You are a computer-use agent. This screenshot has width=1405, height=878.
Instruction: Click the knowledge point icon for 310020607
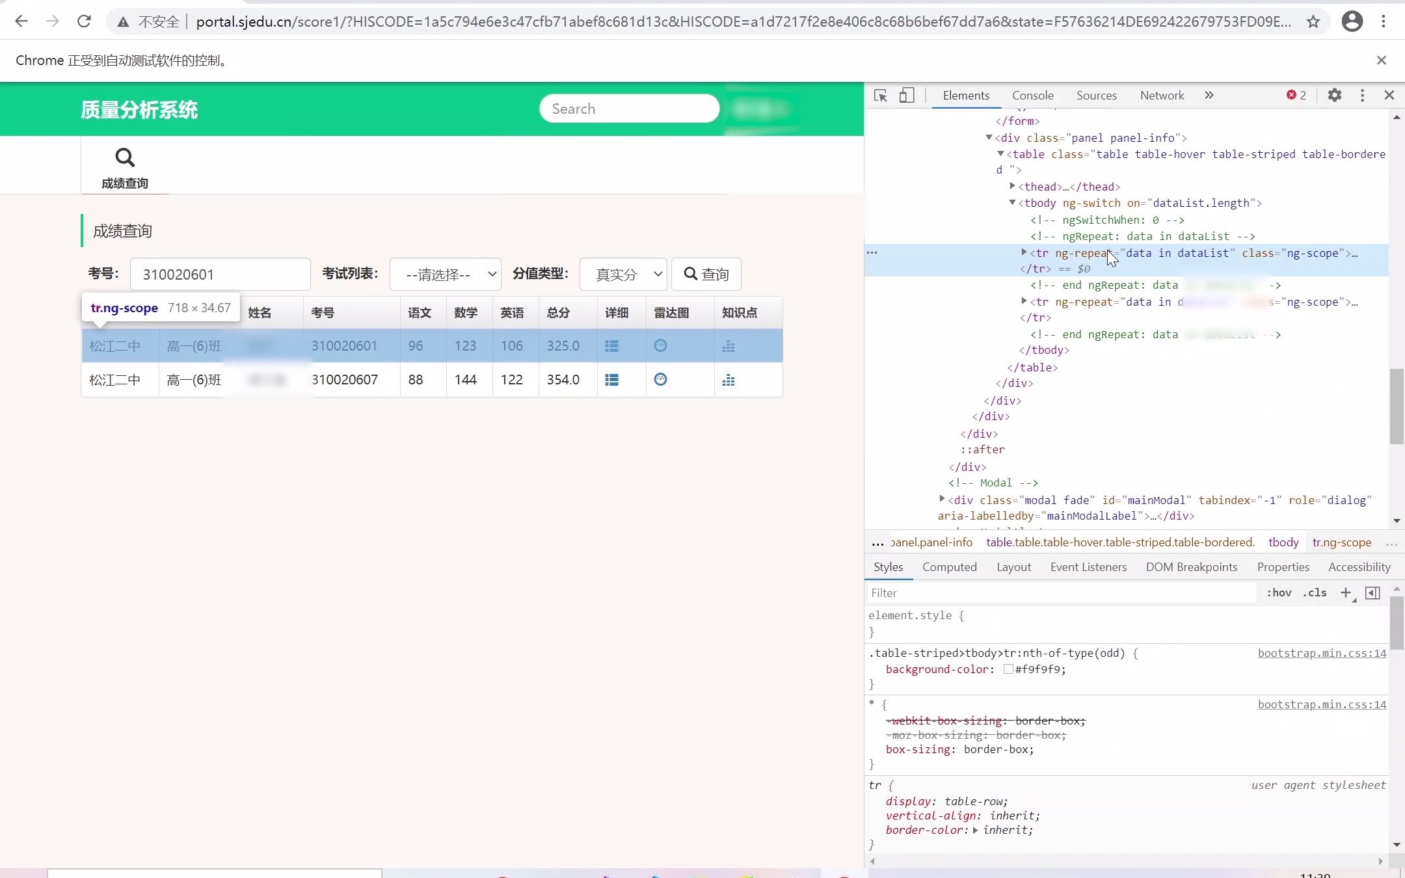click(x=729, y=379)
